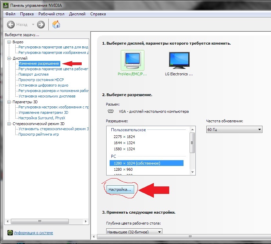Select Поворот дисплея in the task tree
271x244 pixels.
[x=33, y=74]
